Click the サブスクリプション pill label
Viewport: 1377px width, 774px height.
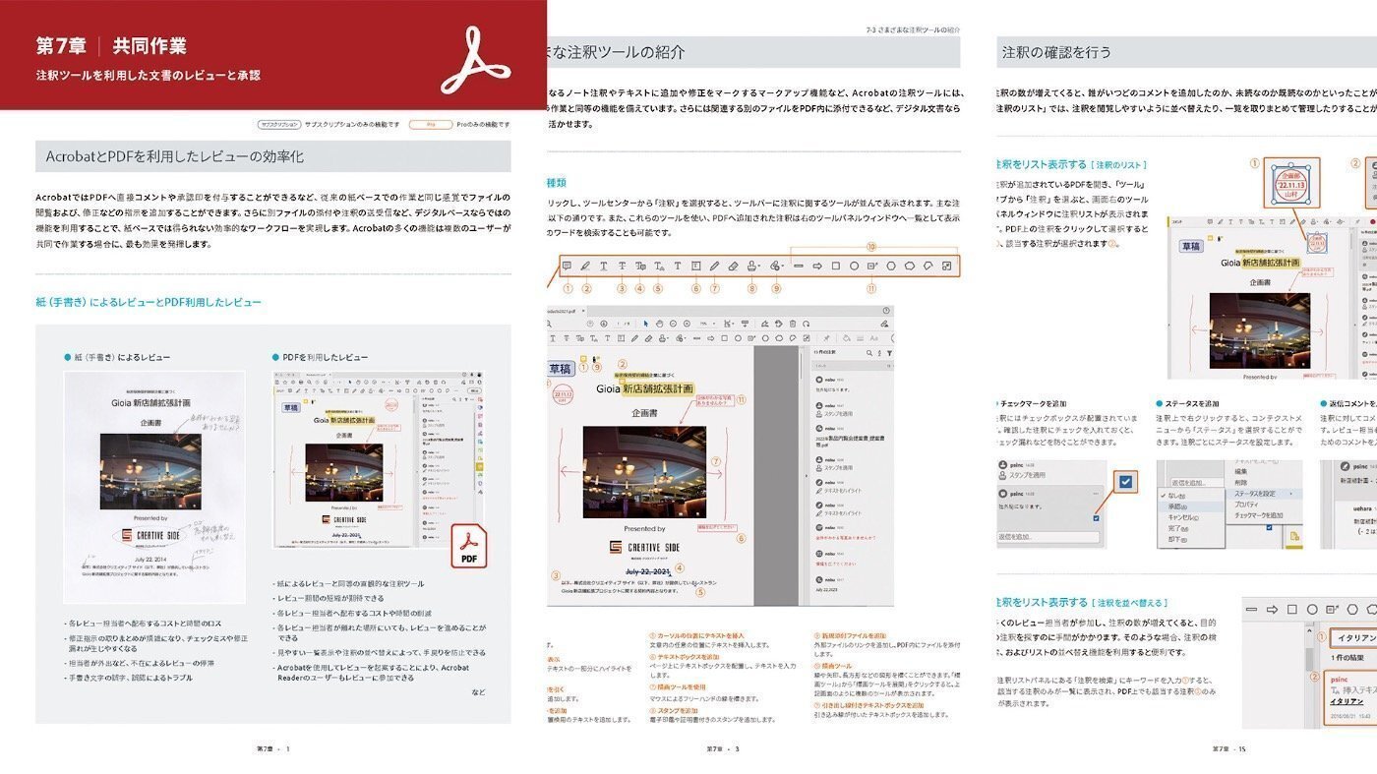point(279,125)
